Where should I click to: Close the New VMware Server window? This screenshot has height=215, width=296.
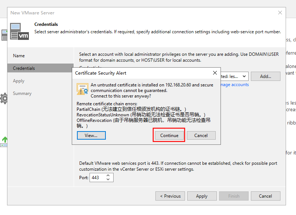click(x=280, y=13)
